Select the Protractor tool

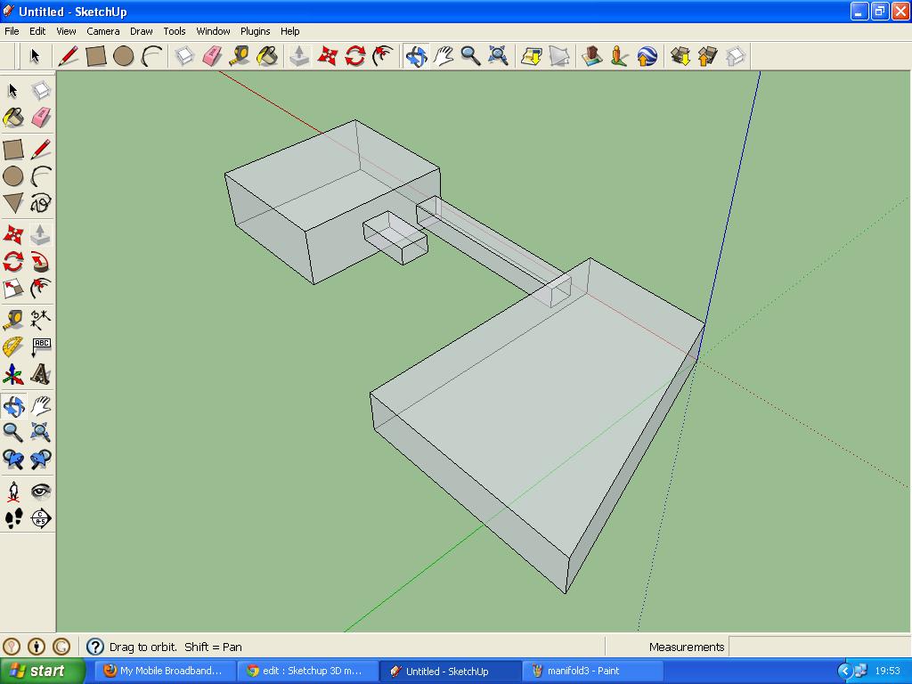(13, 347)
